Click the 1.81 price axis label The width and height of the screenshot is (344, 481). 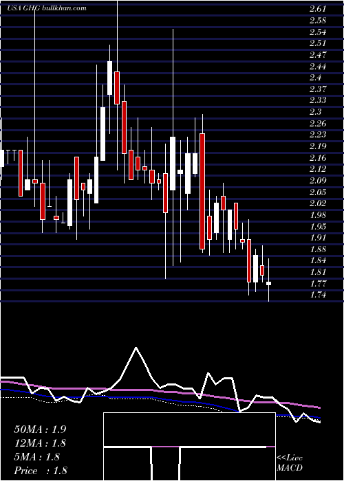(317, 272)
